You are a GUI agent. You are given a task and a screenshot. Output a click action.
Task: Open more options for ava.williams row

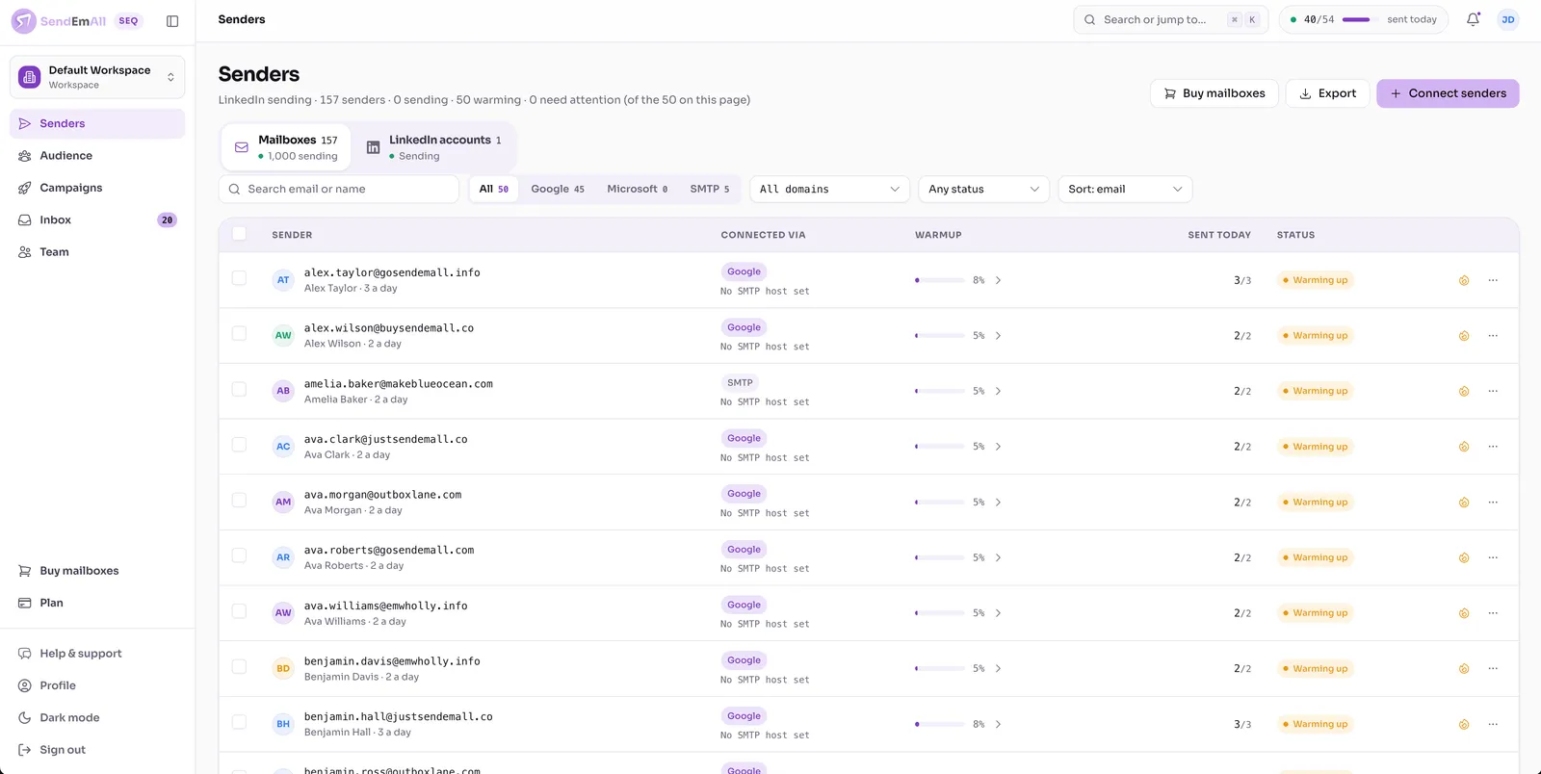point(1493,613)
